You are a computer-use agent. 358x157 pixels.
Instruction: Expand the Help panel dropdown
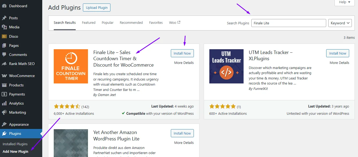coord(345,2)
